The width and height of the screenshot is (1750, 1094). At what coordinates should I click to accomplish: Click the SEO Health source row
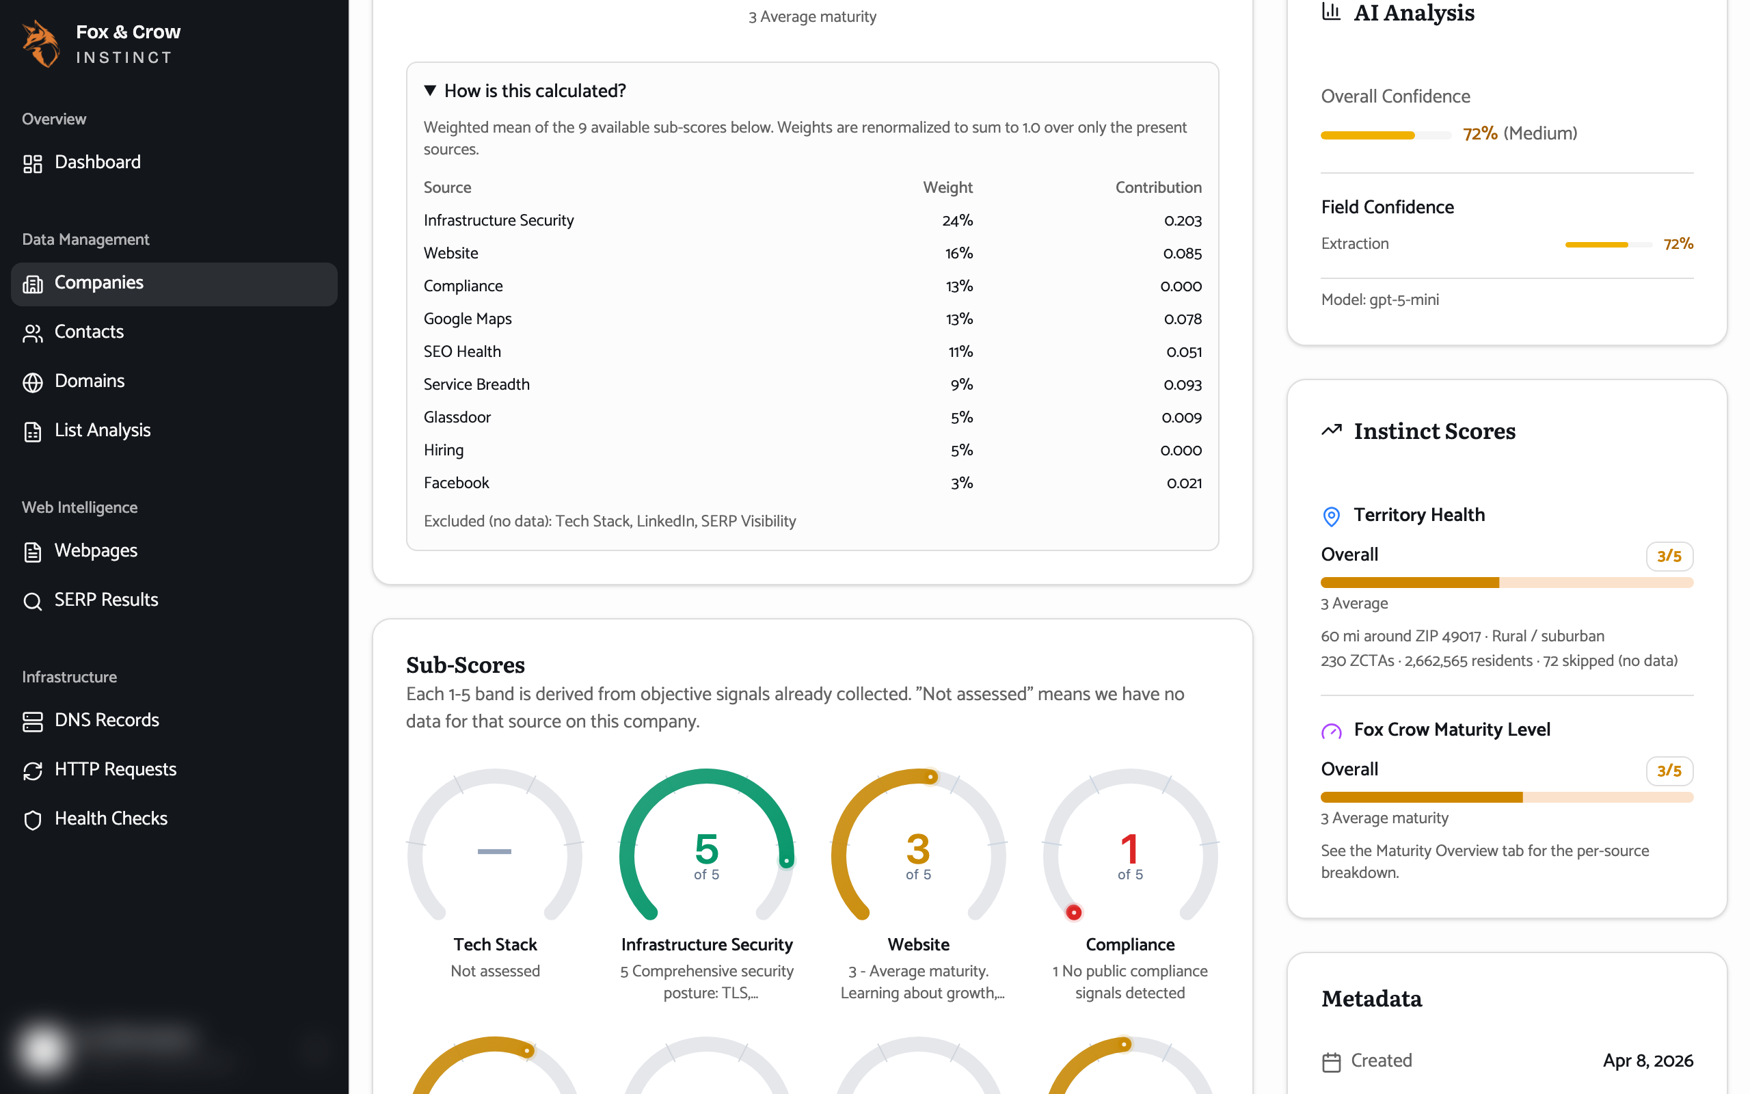tap(813, 351)
